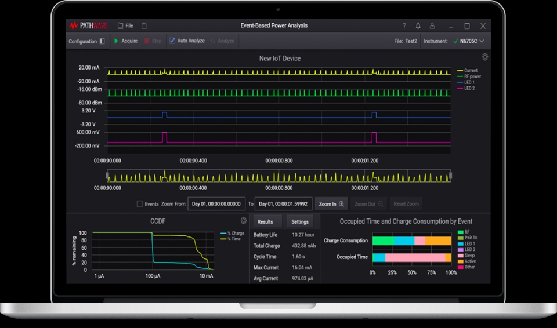Toggle the RF power trace legend entry
Viewport: 557px width, 328px height.
pos(469,76)
